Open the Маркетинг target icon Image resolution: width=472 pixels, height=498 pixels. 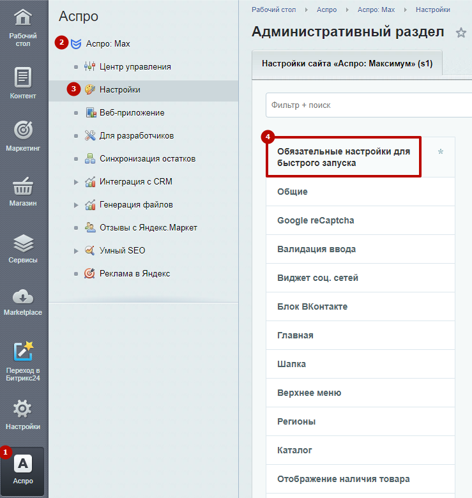(x=23, y=130)
